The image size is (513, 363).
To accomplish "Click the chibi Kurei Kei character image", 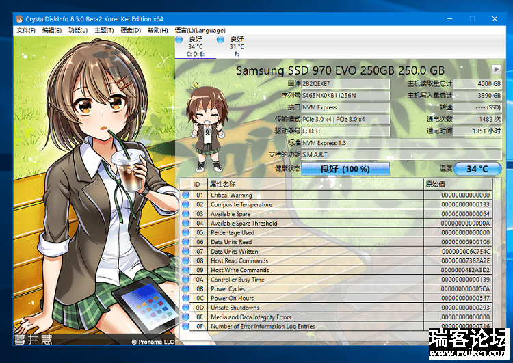I will 207,128.
